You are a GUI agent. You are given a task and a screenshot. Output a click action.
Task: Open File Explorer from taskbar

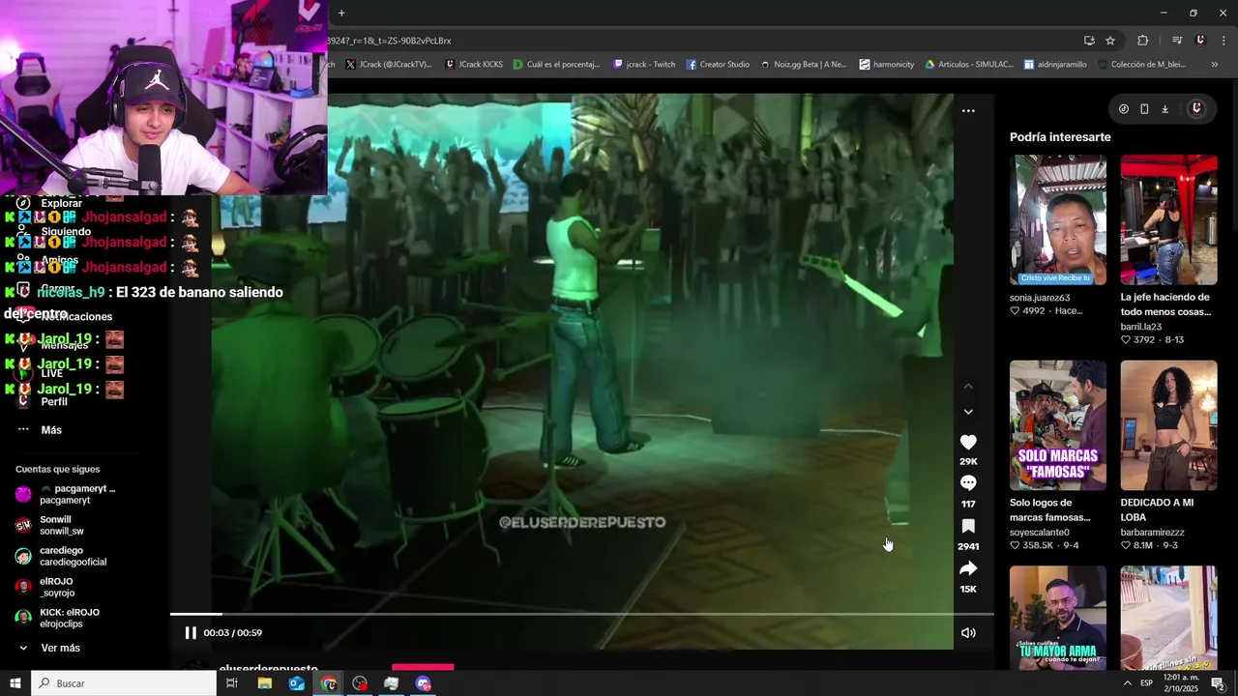point(264,683)
